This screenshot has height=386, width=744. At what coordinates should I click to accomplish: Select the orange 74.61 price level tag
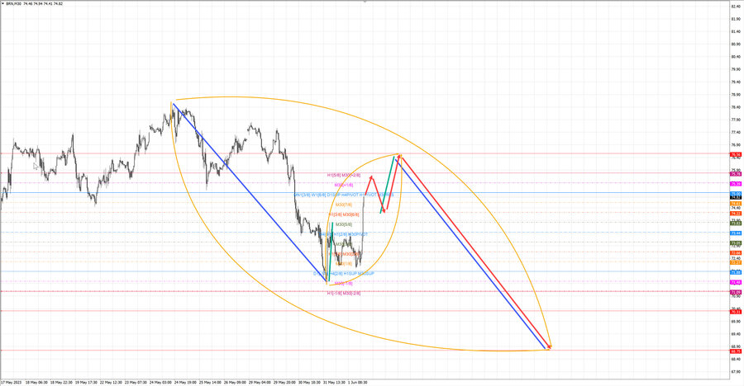point(736,203)
